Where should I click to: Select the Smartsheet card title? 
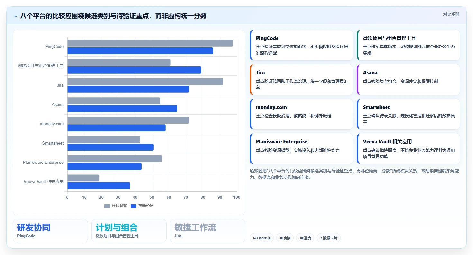click(x=376, y=107)
